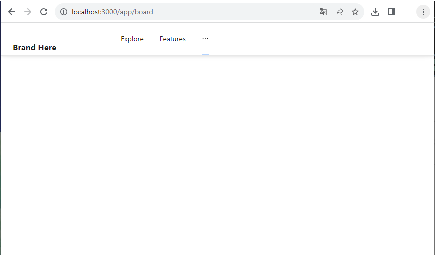Open the Chrome three-dot menu
This screenshot has height=257, width=435.
423,12
